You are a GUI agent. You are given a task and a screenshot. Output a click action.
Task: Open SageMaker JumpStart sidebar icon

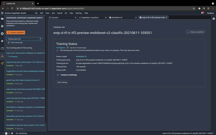coord(2,56)
